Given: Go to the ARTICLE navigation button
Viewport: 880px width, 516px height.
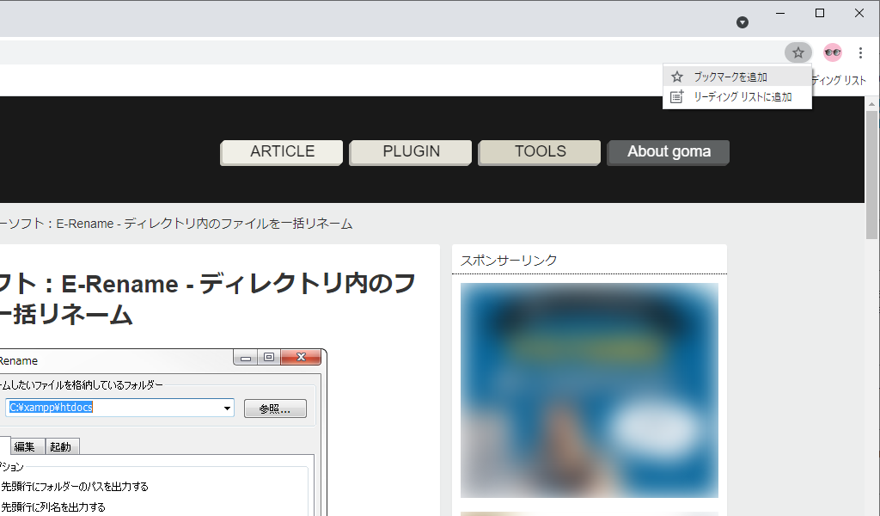Looking at the screenshot, I should click(x=282, y=152).
